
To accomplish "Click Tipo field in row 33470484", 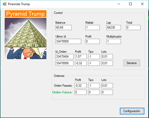I will 94,57.
